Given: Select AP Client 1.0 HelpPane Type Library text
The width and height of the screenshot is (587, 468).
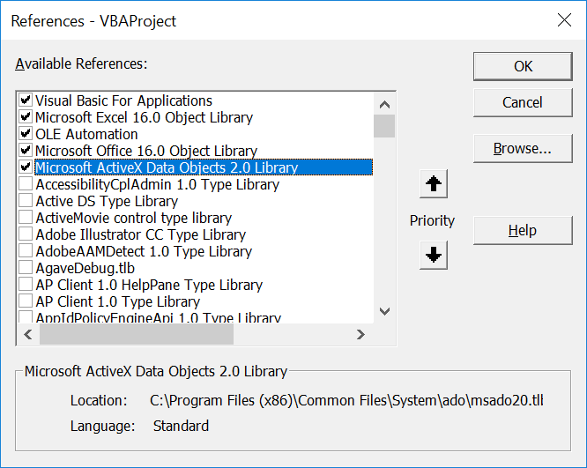Looking at the screenshot, I should (x=149, y=285).
